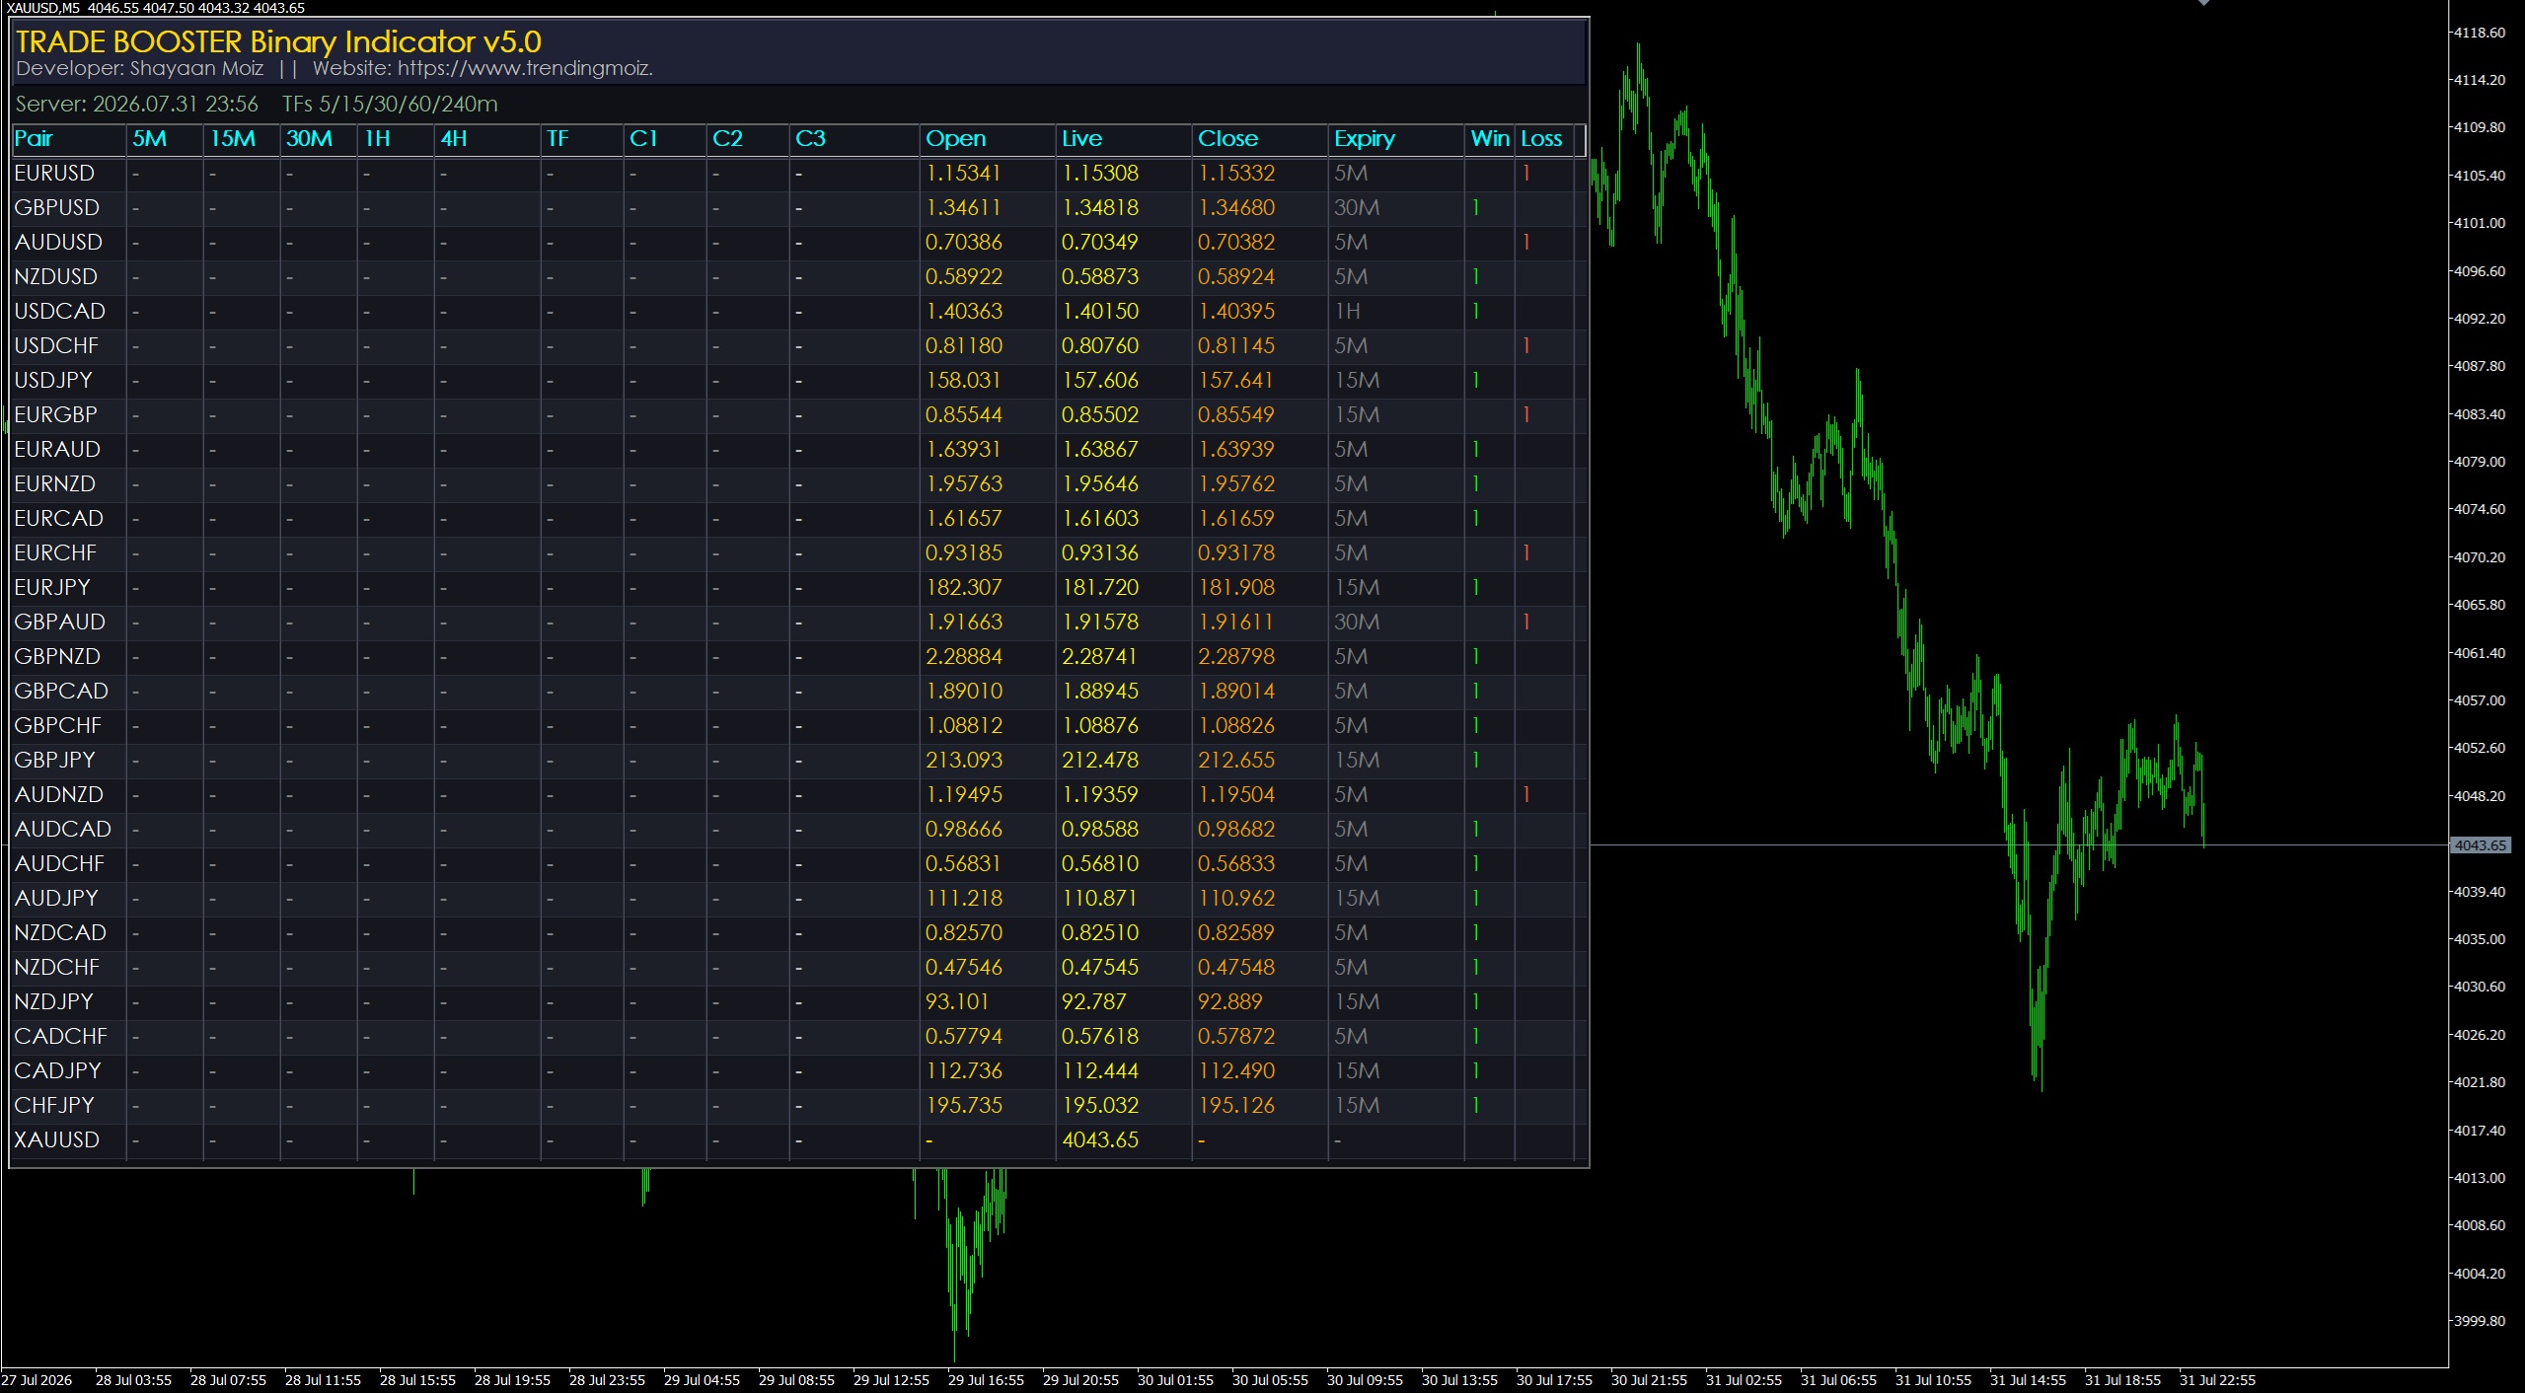Click USDJPY close price 157.641
Screen dimensions: 2525x1393
pos(1235,380)
